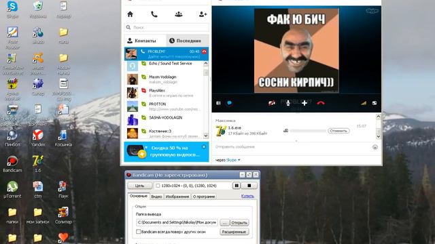This screenshot has height=244, width=435.
Task: Stop the Bandicam recording
Action: [249, 186]
